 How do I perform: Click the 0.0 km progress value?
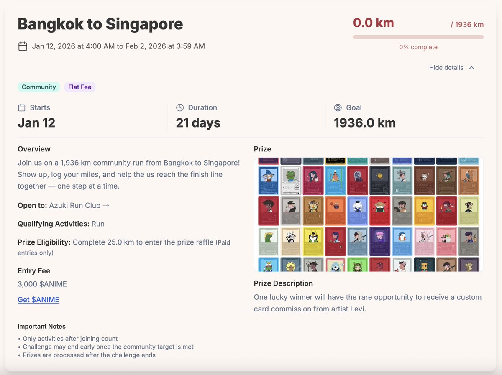(374, 23)
